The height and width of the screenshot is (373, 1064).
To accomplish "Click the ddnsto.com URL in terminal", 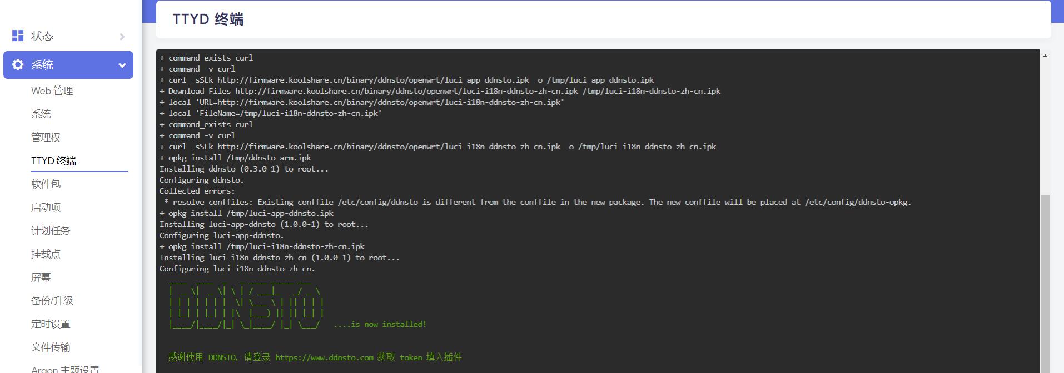I will coord(324,357).
